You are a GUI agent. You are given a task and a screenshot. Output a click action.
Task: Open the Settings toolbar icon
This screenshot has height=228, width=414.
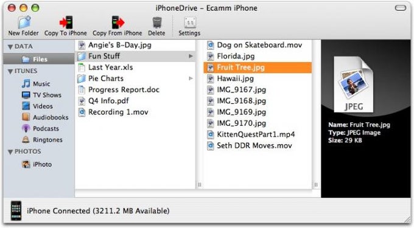click(x=189, y=22)
